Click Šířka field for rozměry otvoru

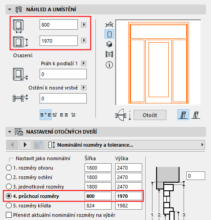click(98, 168)
